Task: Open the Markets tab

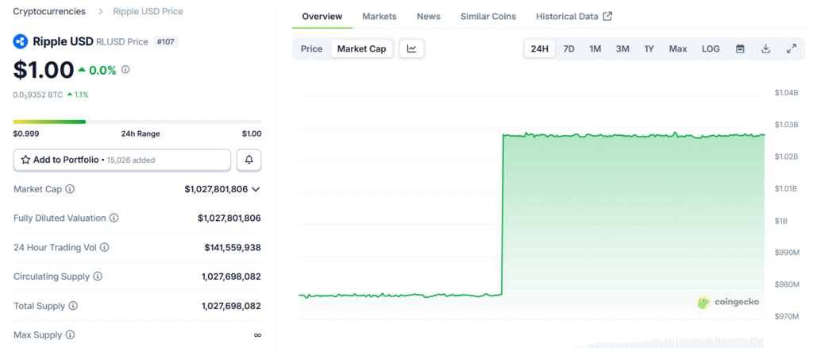Action: (x=380, y=17)
